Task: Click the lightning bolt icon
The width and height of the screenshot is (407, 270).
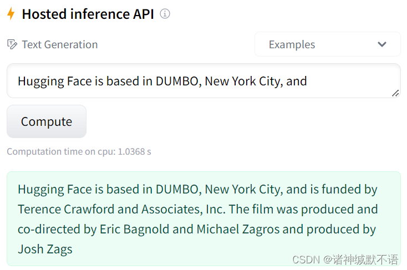Action: pos(11,14)
